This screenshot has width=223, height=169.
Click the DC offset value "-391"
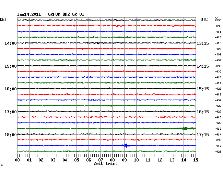pos(218,54)
